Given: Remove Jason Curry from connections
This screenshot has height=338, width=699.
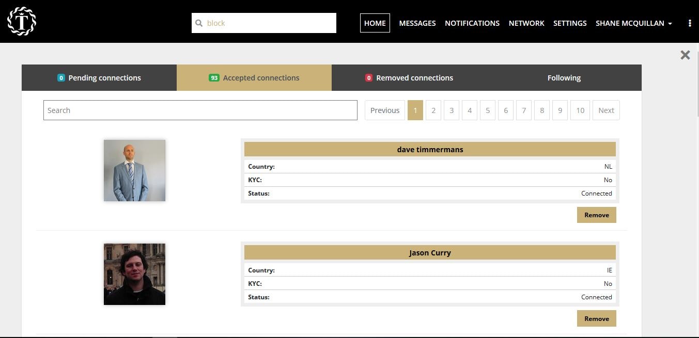Looking at the screenshot, I should (596, 318).
